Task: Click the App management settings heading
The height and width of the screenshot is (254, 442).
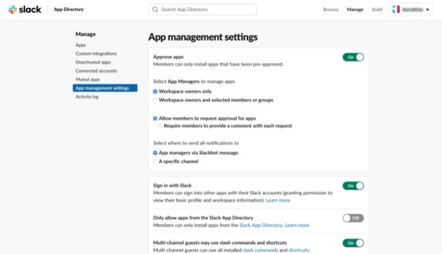Action: click(x=203, y=37)
